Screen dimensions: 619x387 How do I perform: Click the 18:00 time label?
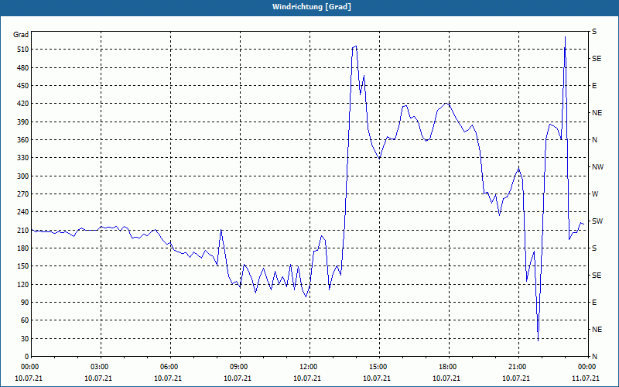(447, 366)
